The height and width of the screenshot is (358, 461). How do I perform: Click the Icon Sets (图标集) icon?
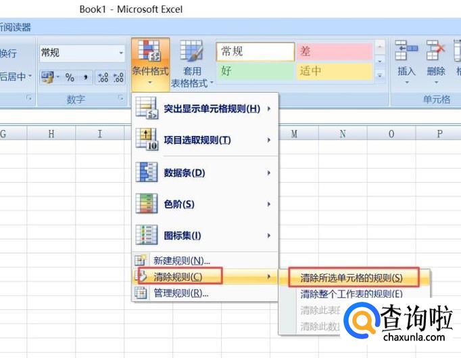[147, 235]
